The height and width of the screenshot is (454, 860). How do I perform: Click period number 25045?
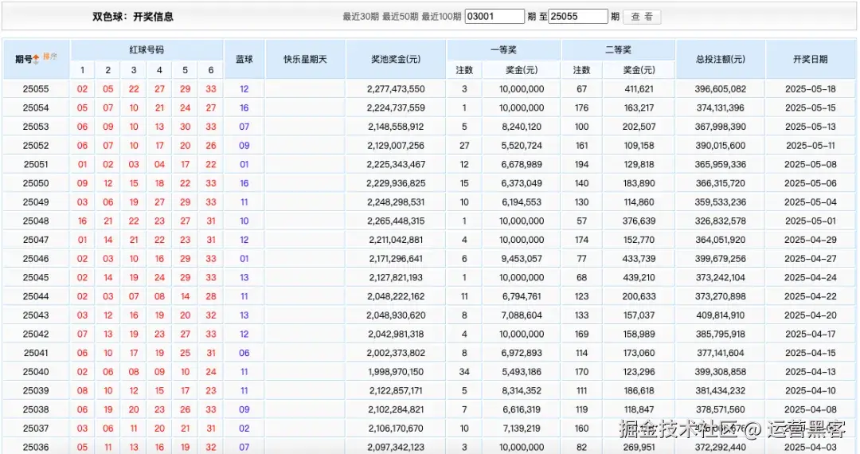tap(36, 277)
